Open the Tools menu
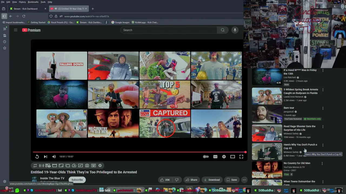 click(43, 2)
